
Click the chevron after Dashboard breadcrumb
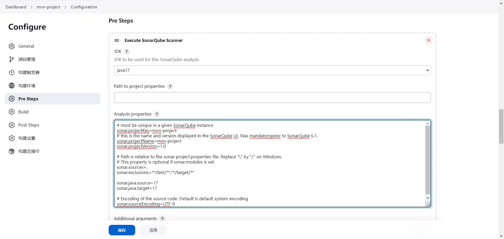pyautogui.click(x=31, y=7)
